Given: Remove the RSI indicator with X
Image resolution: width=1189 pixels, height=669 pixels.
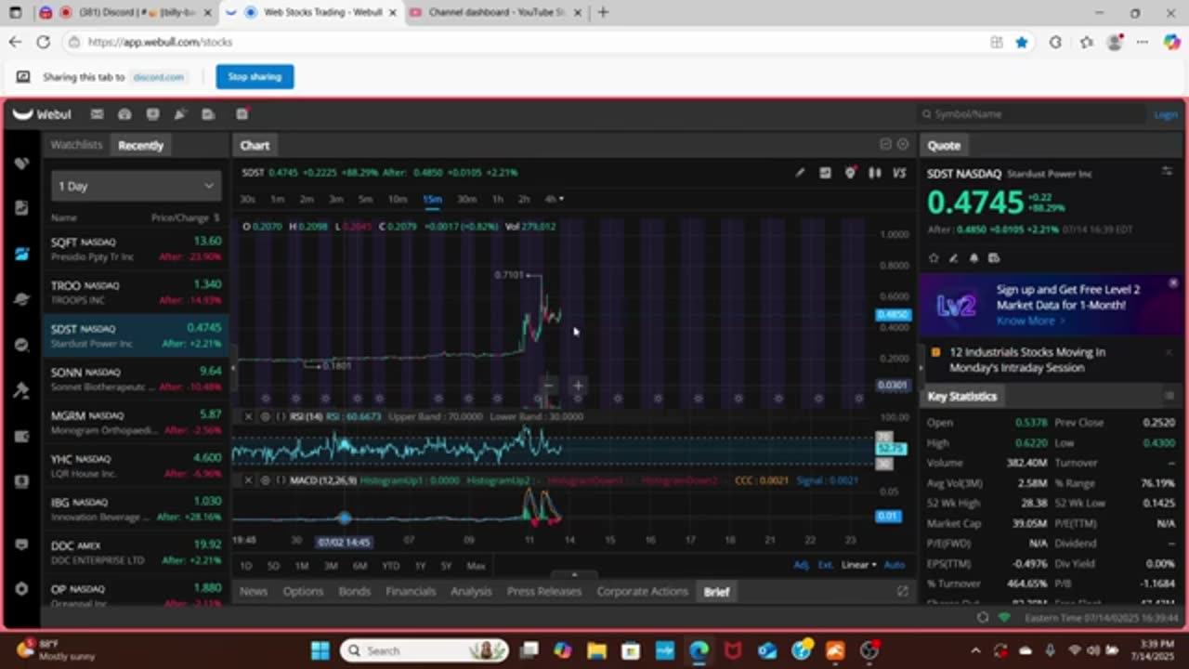Looking at the screenshot, I should coord(248,416).
